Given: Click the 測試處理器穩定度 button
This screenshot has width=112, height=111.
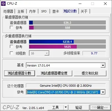Looking at the screenshot, I should (x=54, y=73).
